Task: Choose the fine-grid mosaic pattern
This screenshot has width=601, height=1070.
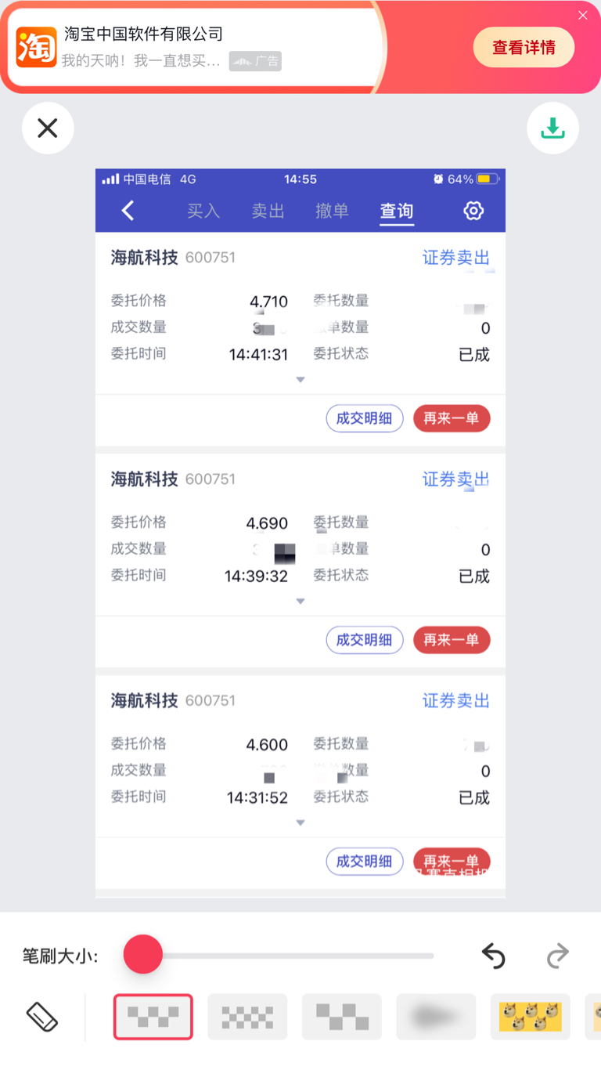Action: [247, 1017]
